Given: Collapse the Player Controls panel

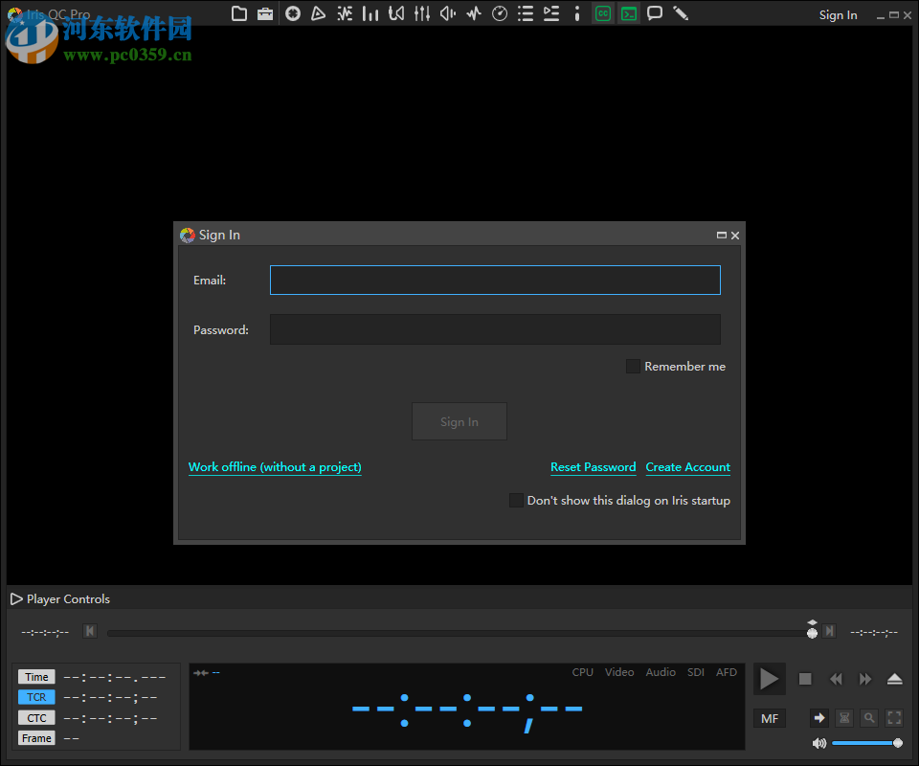Looking at the screenshot, I should point(16,599).
